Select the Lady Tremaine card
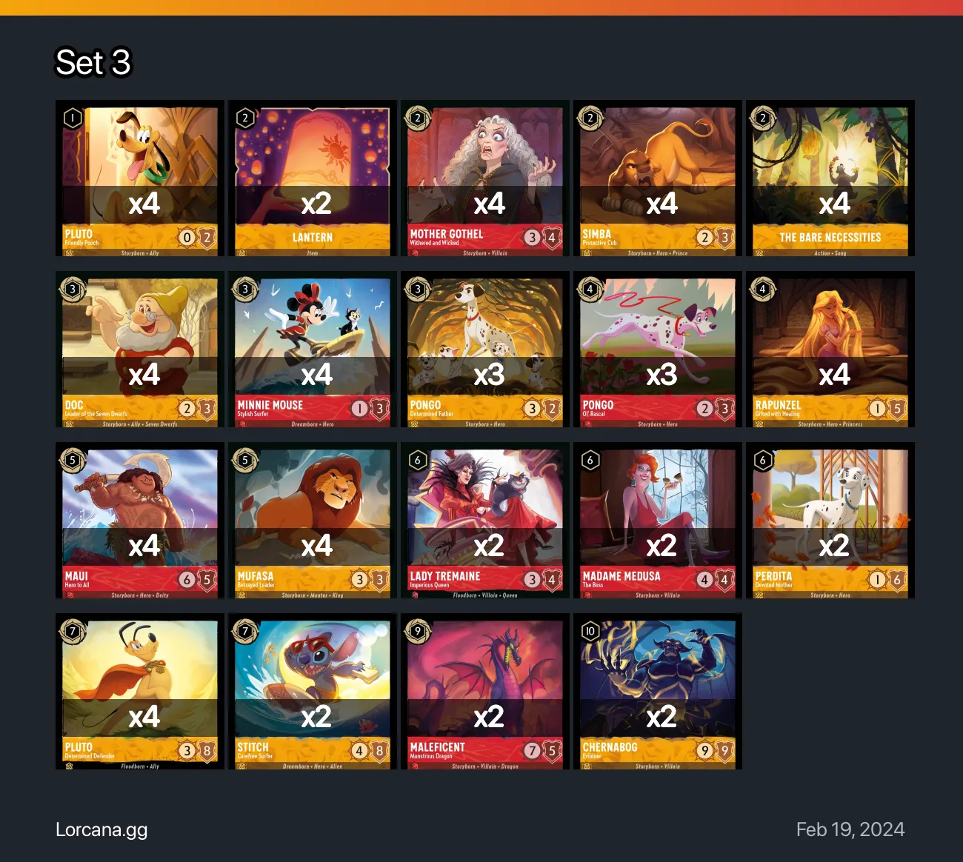 pyautogui.click(x=485, y=521)
